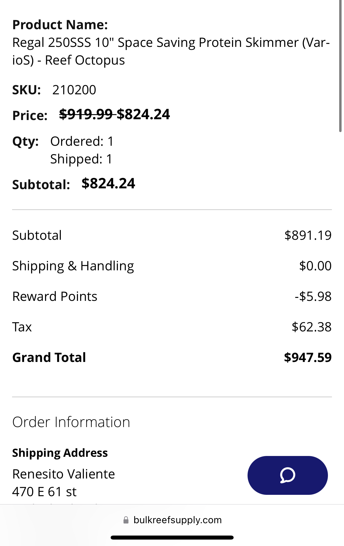344x546 pixels.
Task: Click the bulkreefsupply.com address bar text
Action: point(177,520)
